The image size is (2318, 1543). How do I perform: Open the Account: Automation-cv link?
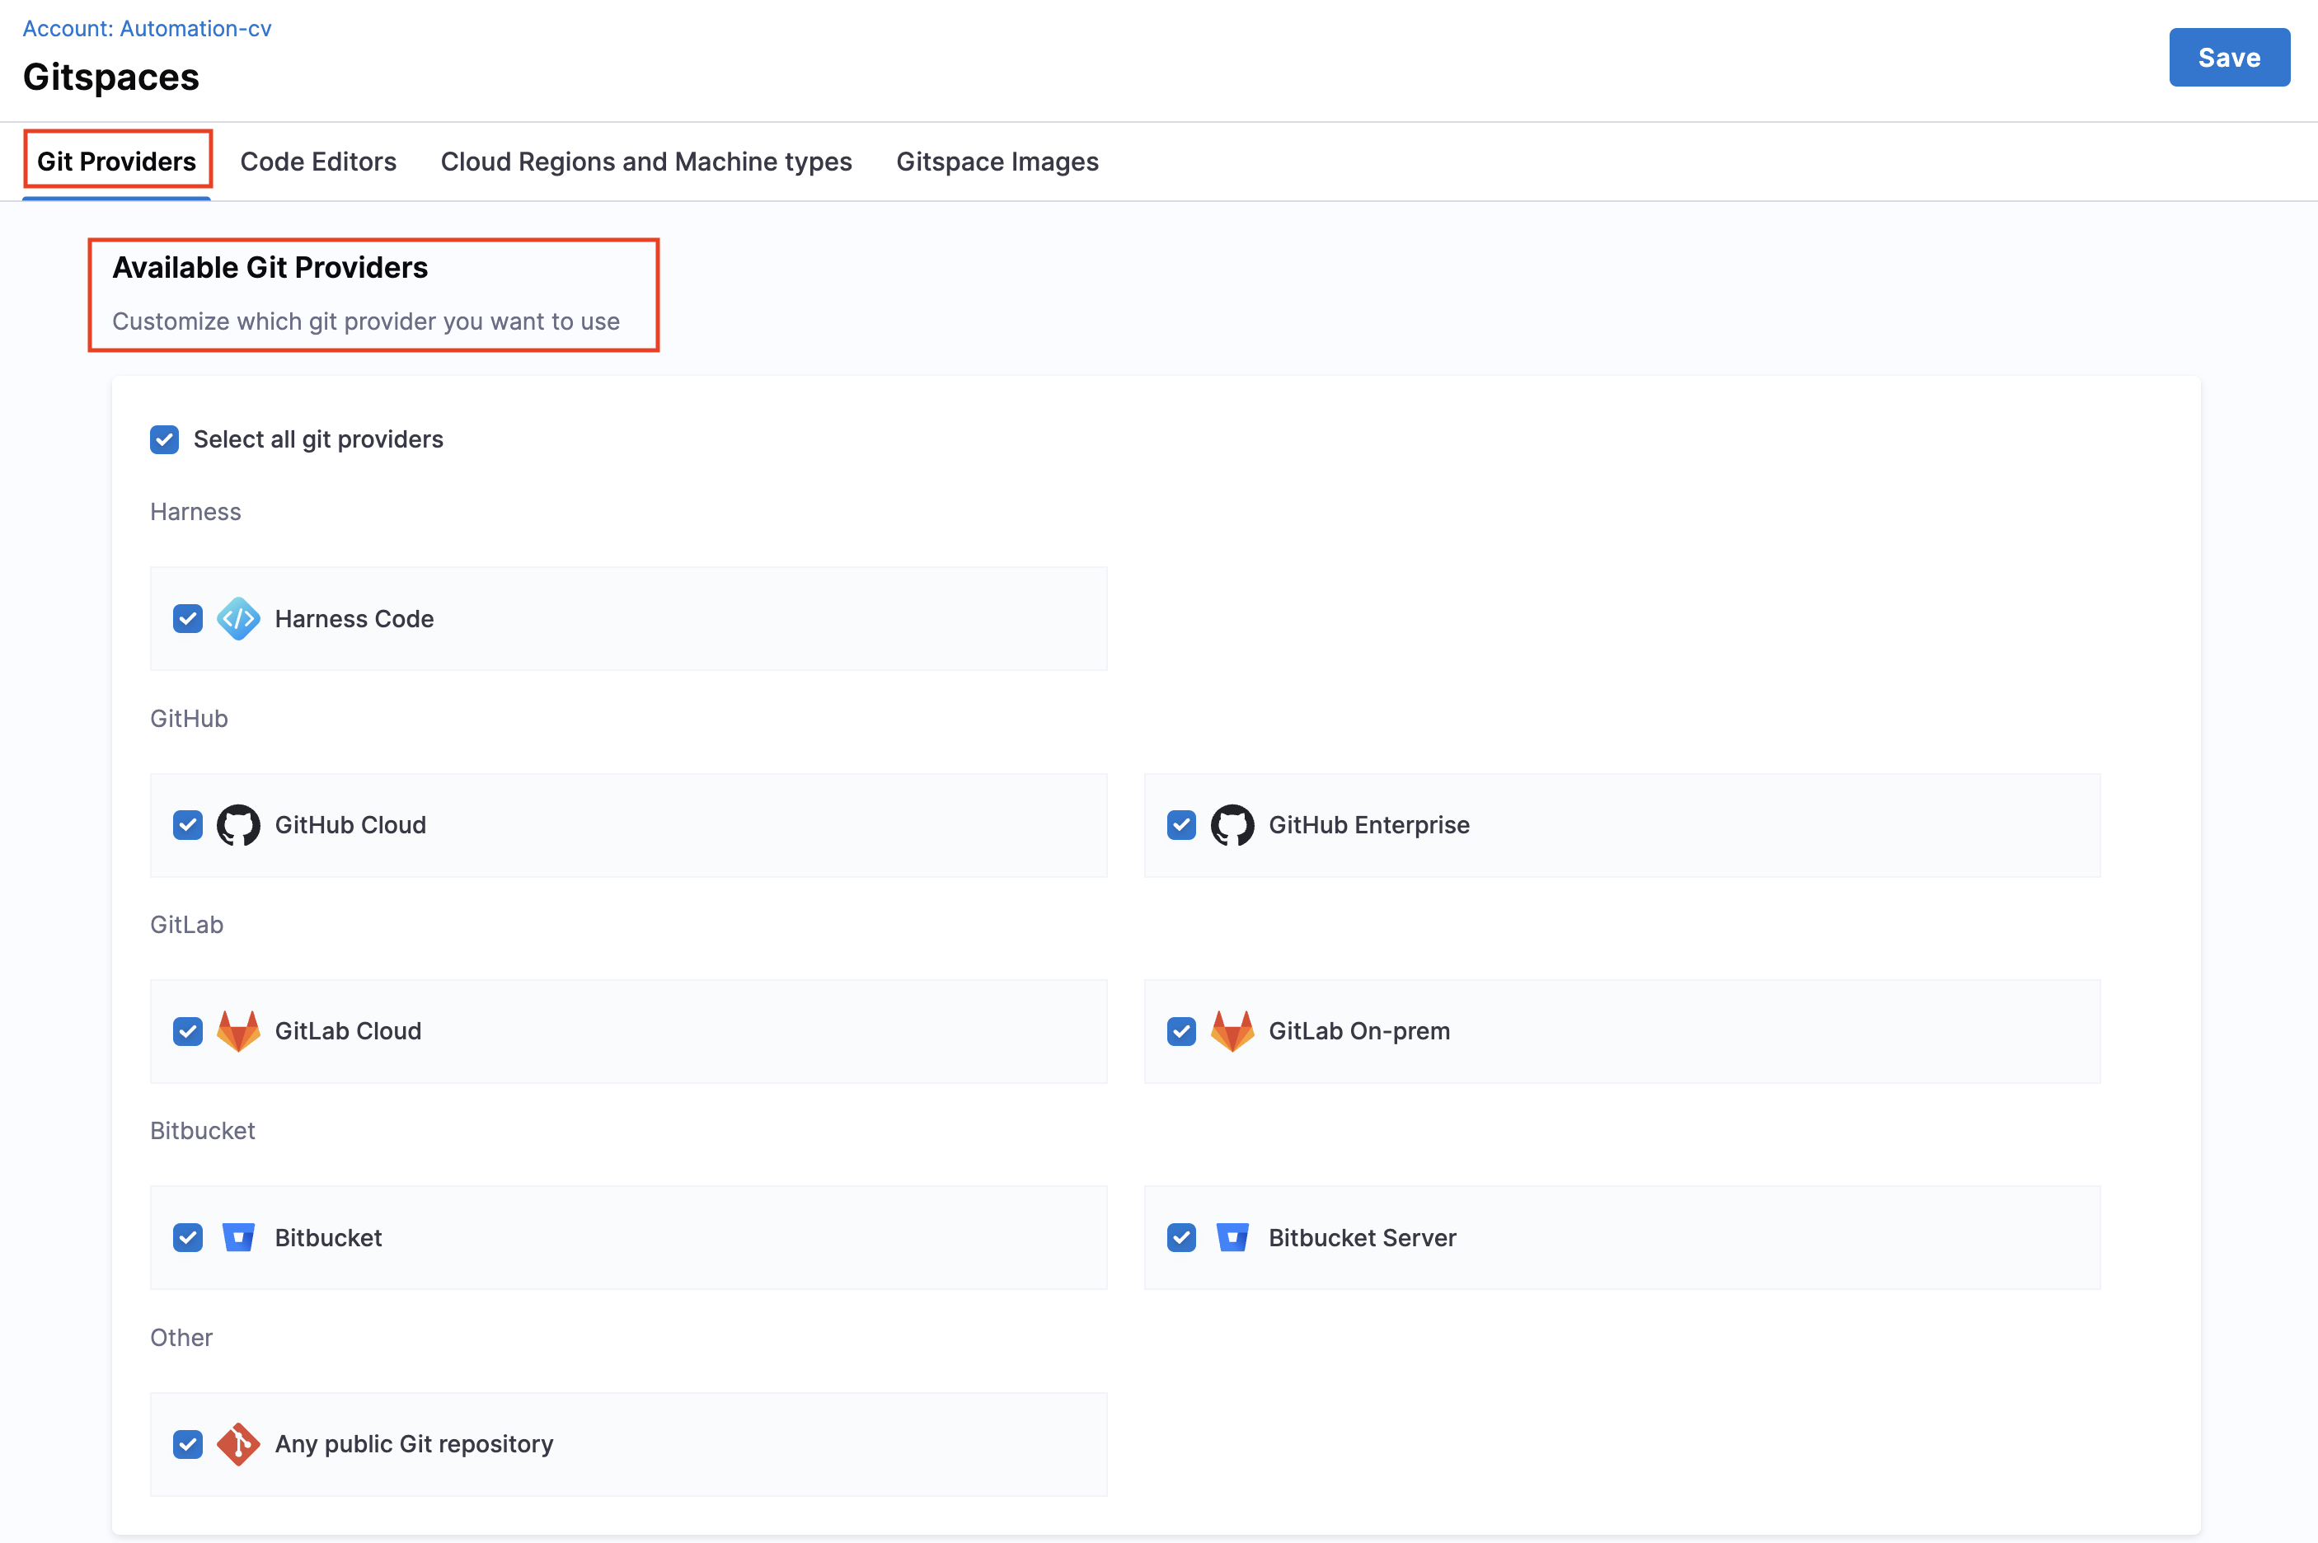click(x=147, y=29)
